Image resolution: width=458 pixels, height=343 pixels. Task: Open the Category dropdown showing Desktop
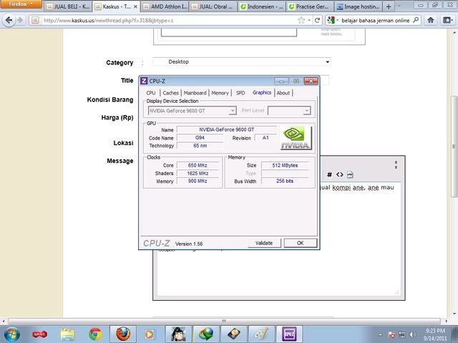(x=242, y=62)
